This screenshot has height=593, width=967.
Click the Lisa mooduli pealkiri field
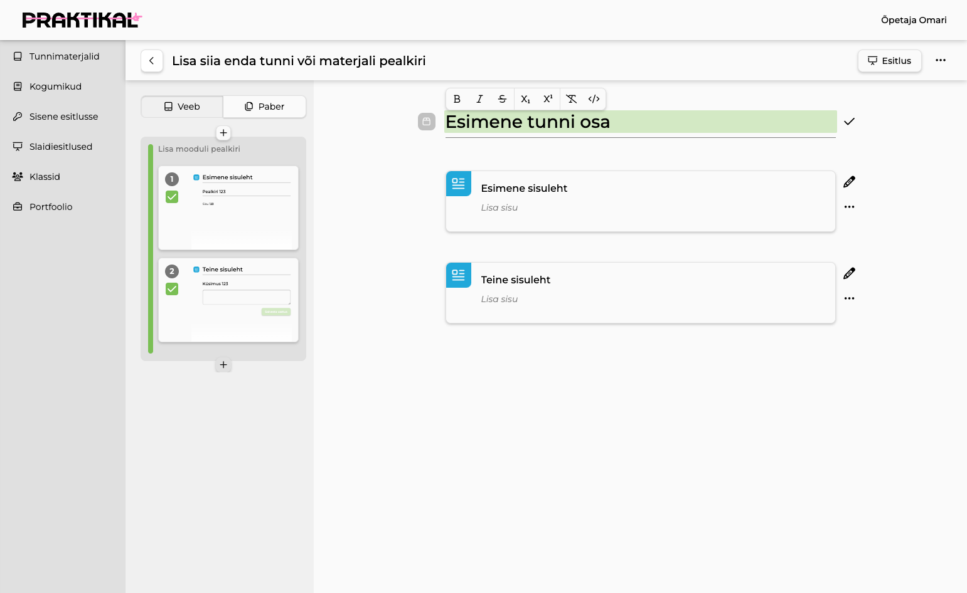coord(199,149)
